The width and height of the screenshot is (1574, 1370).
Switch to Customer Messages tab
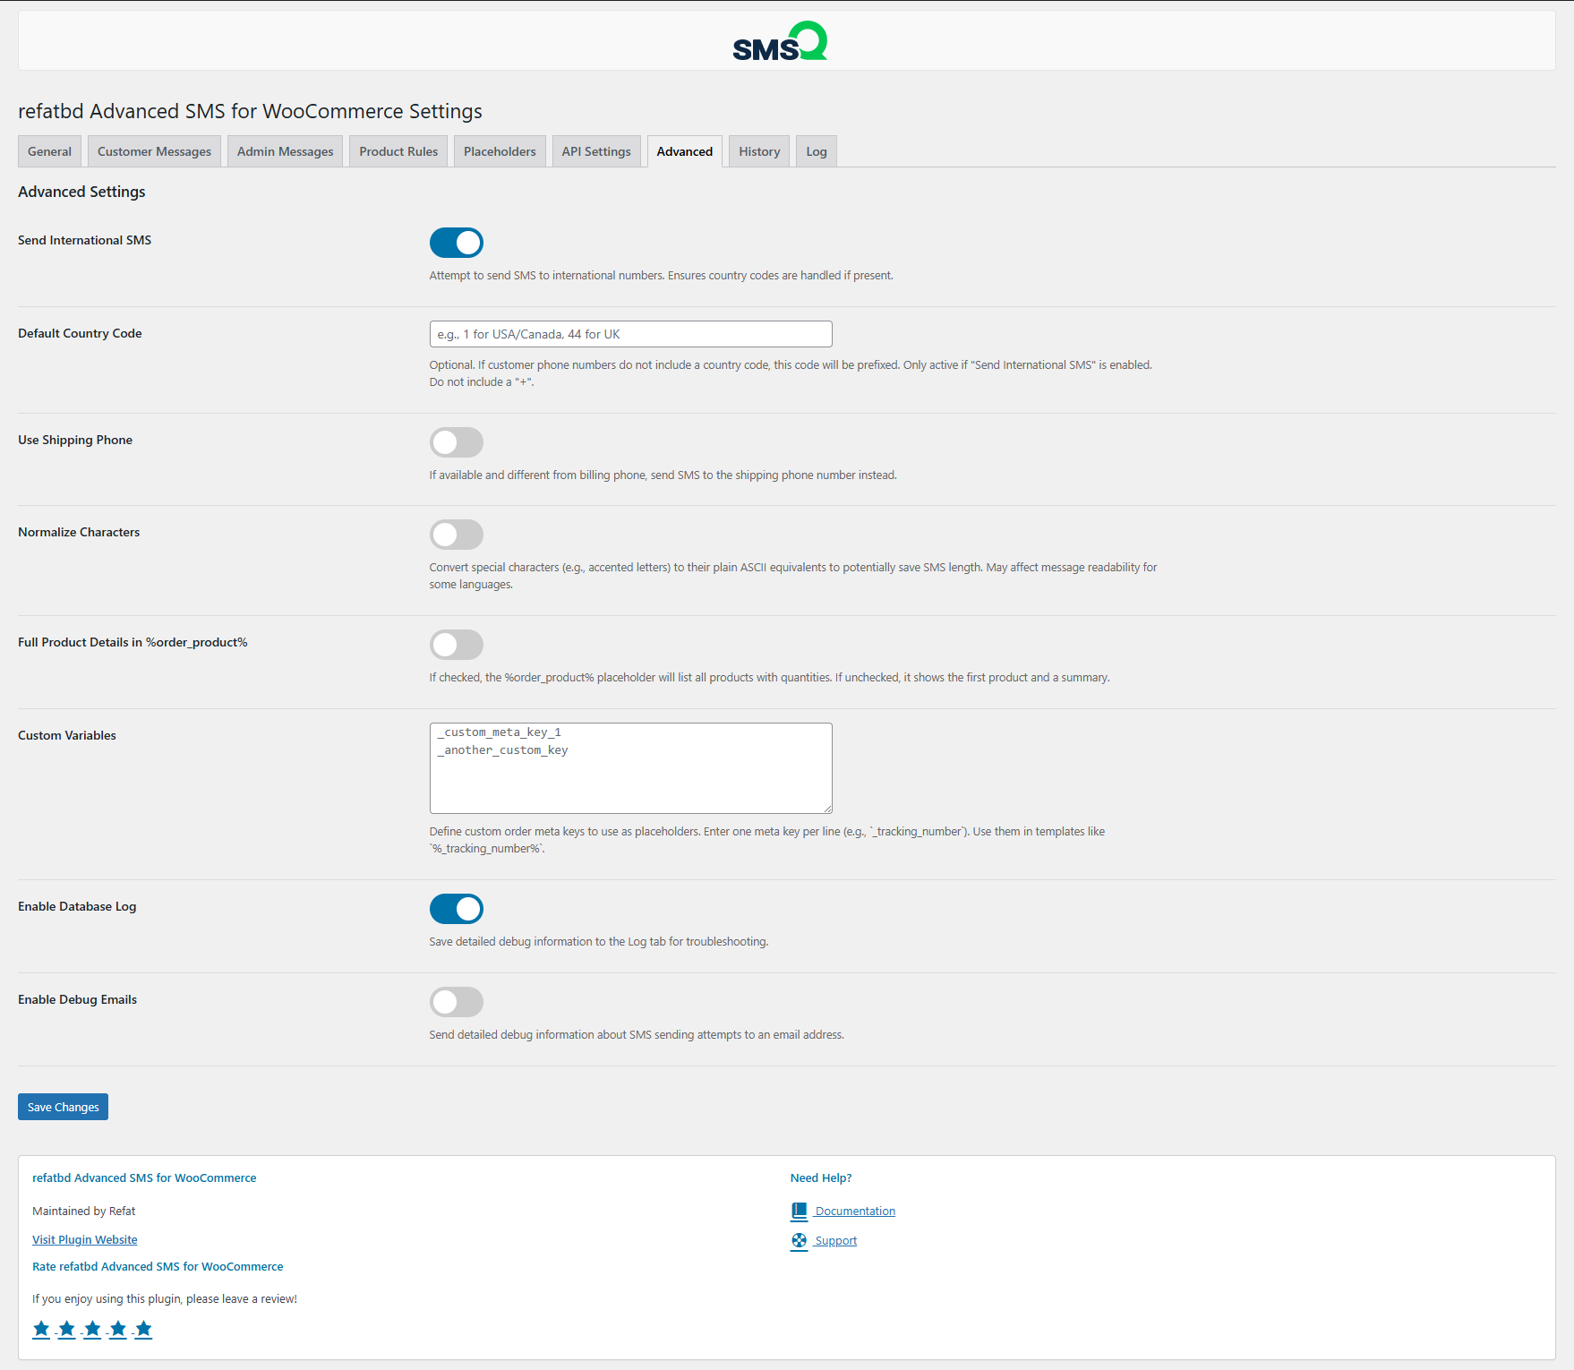154,151
